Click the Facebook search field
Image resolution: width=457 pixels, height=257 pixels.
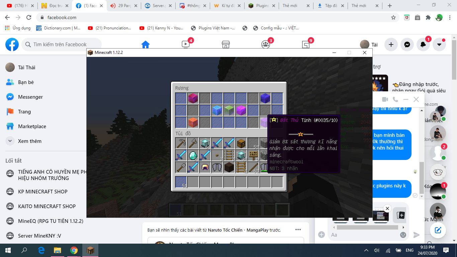(x=62, y=45)
